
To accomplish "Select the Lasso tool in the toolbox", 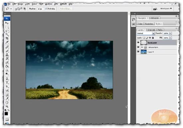I will [7, 31].
